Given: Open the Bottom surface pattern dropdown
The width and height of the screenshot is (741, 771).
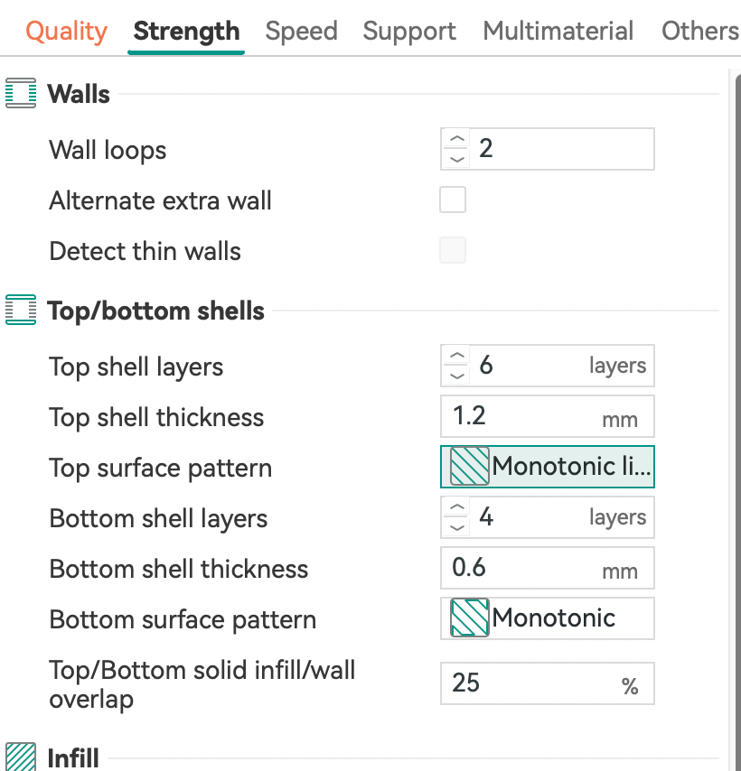Looking at the screenshot, I should coord(569,618).
